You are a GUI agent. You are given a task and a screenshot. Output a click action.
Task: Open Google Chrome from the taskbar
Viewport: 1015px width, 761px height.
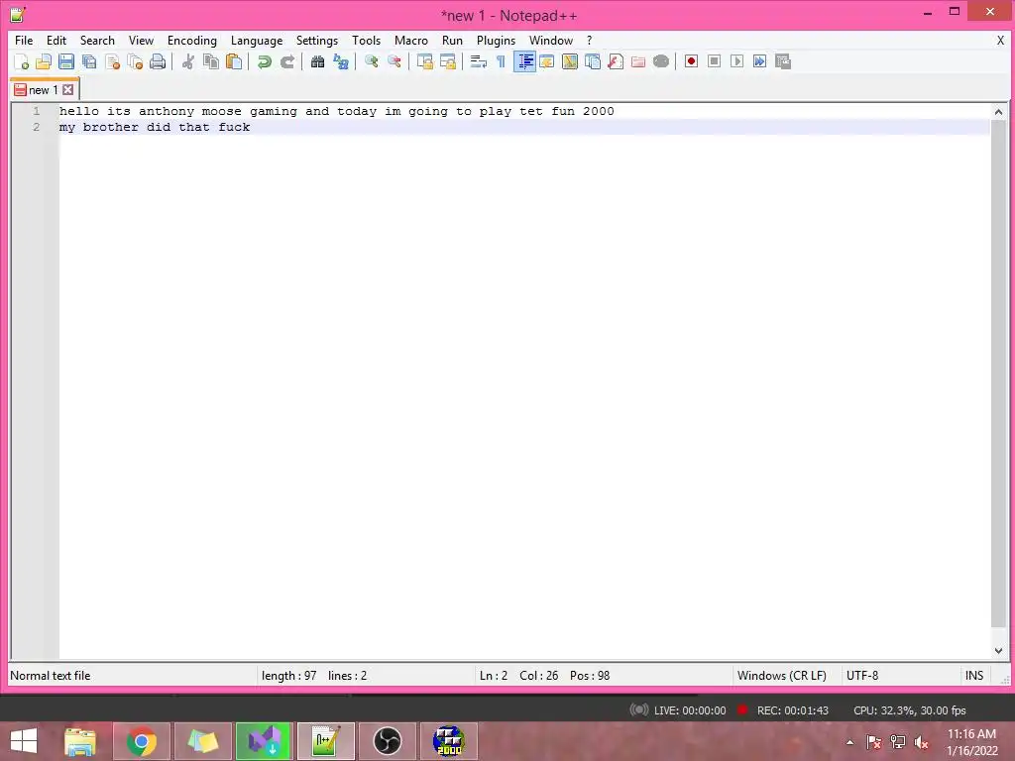pyautogui.click(x=141, y=741)
